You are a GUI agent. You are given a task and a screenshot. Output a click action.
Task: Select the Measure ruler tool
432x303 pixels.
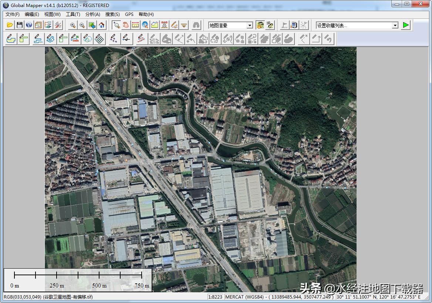click(x=135, y=25)
